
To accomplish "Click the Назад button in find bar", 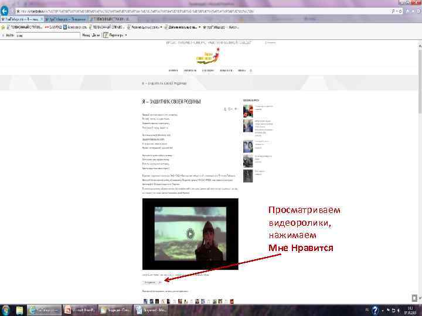I will [x=86, y=35].
